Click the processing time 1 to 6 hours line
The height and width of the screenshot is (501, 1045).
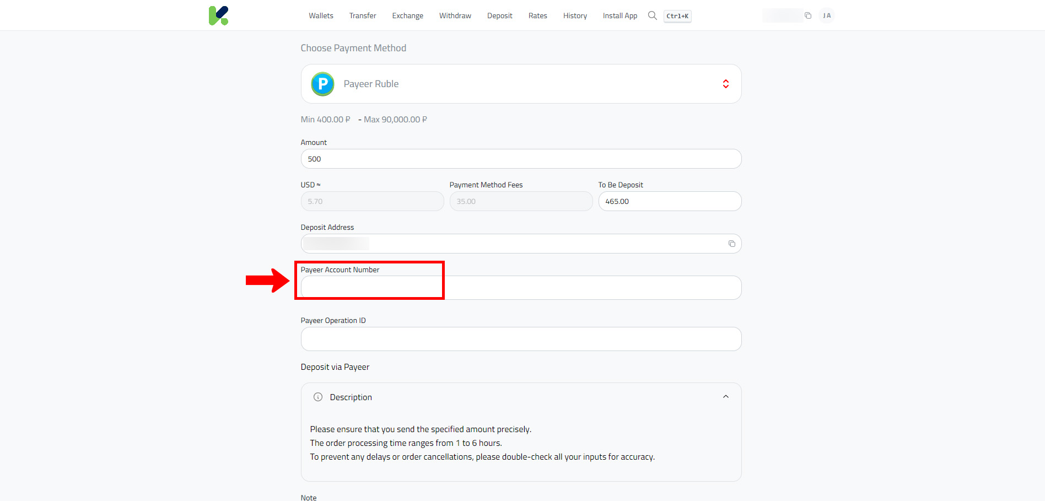pyautogui.click(x=406, y=443)
